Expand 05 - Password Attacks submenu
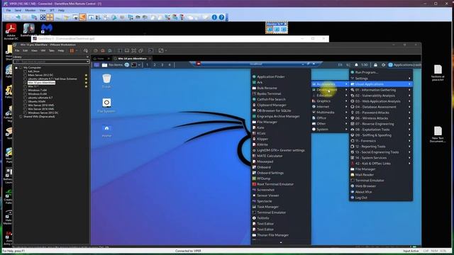The width and height of the screenshot is (454, 255). pos(381,113)
